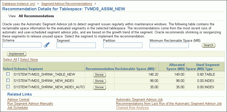The width and height of the screenshot is (227, 112).
Task: Open the Segment Advisor Recommendations breadcrumb
Action: [66, 4]
